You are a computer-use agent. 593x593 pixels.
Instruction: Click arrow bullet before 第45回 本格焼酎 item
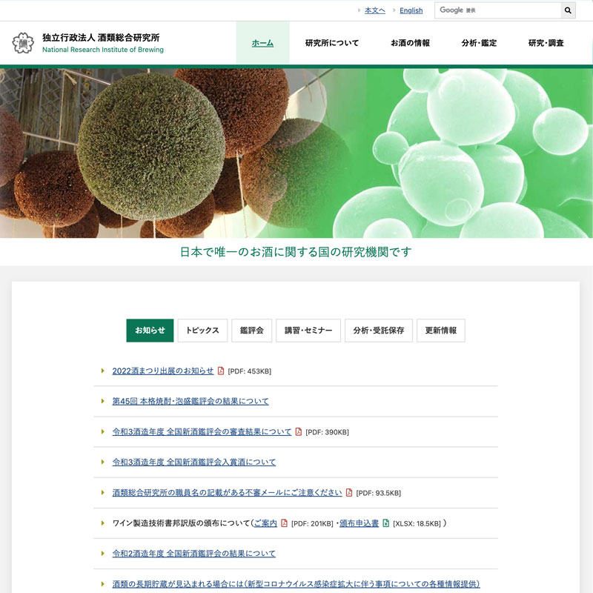tap(103, 401)
